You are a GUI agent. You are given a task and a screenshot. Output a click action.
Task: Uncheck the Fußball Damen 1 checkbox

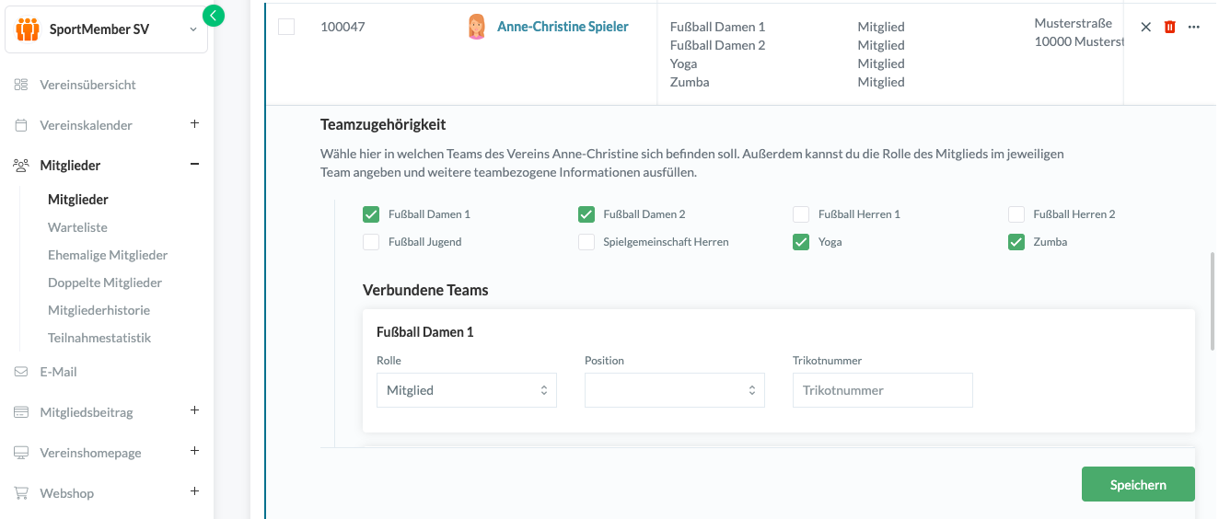click(371, 214)
